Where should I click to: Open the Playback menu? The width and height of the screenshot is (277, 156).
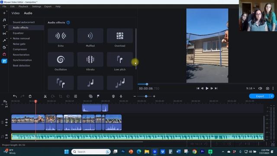pos(23,6)
